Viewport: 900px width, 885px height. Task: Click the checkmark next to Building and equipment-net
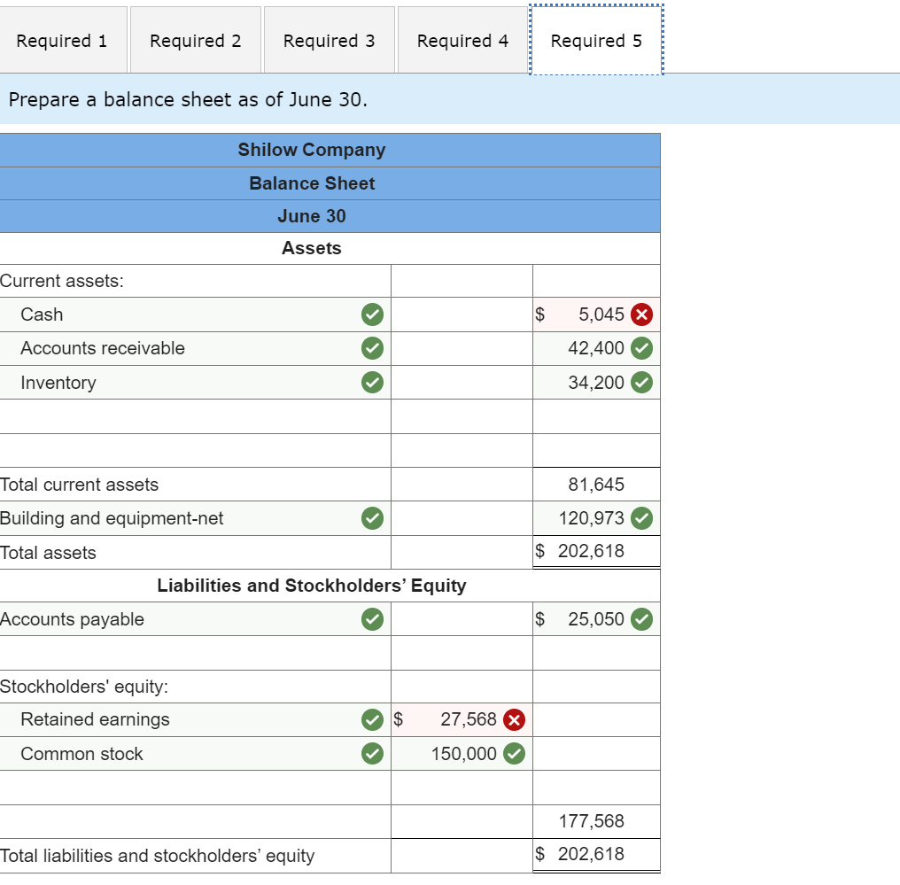pyautogui.click(x=372, y=518)
